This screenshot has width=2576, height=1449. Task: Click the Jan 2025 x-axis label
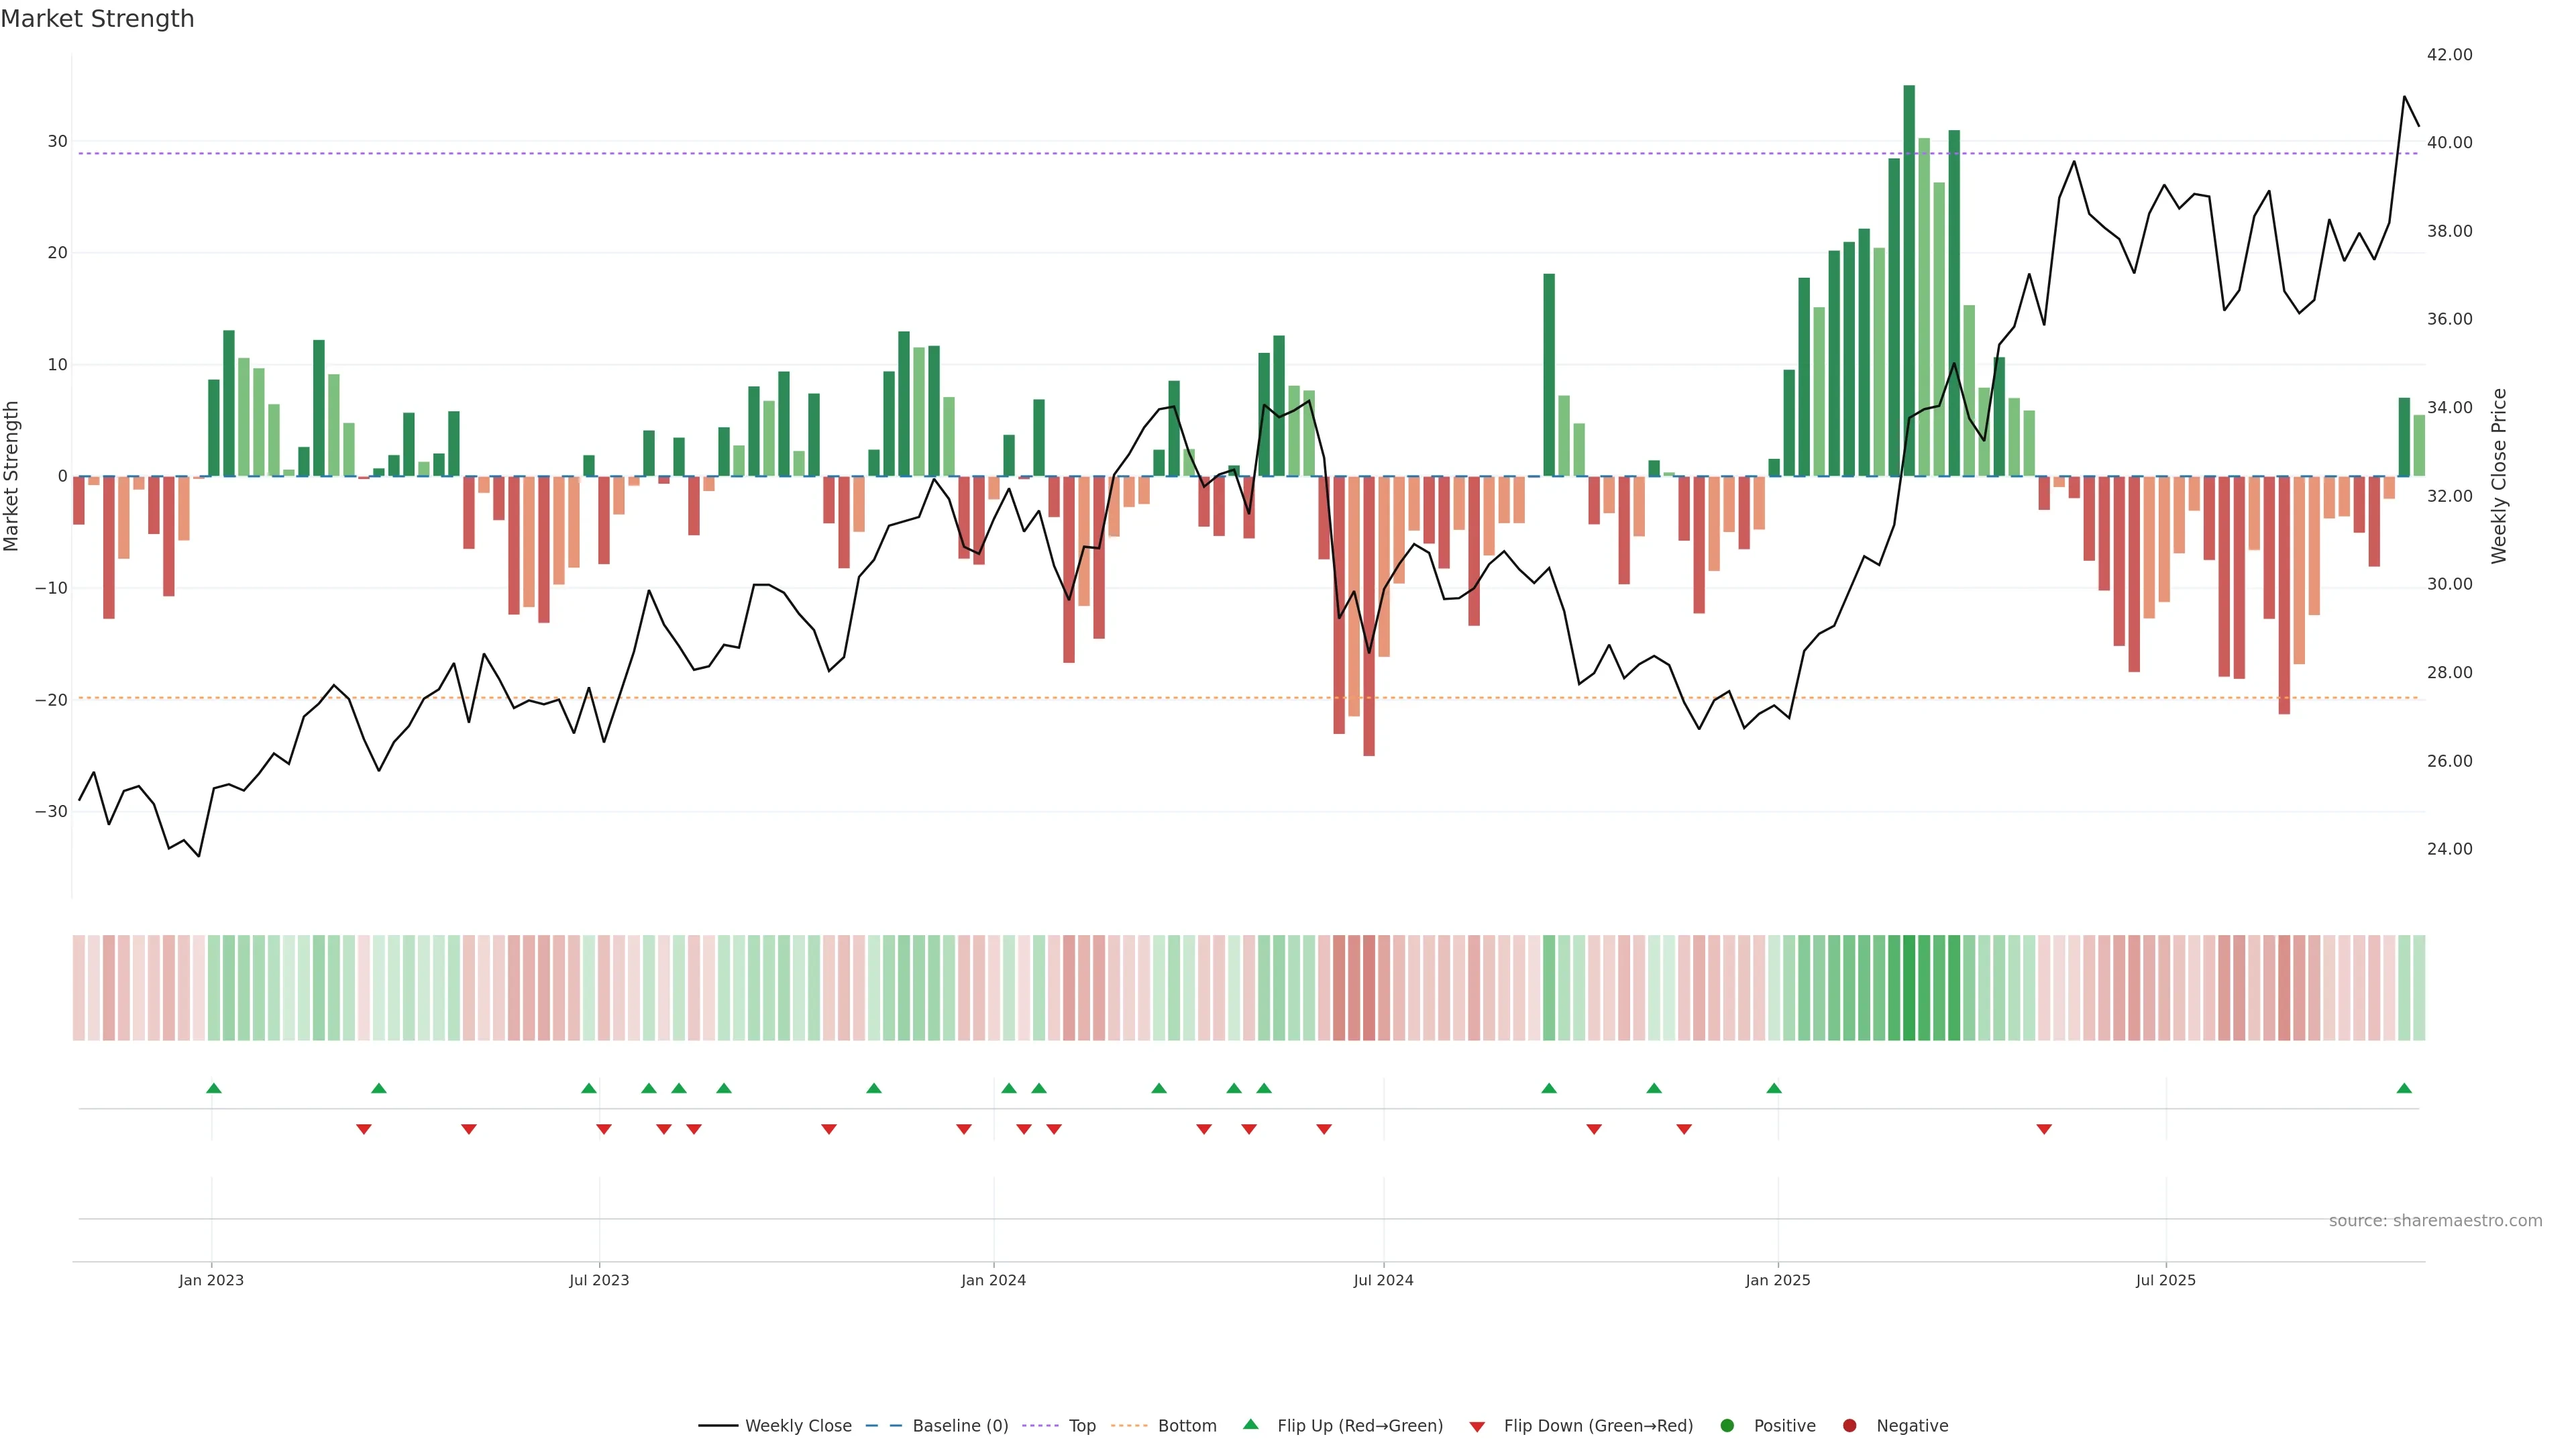click(1778, 1280)
